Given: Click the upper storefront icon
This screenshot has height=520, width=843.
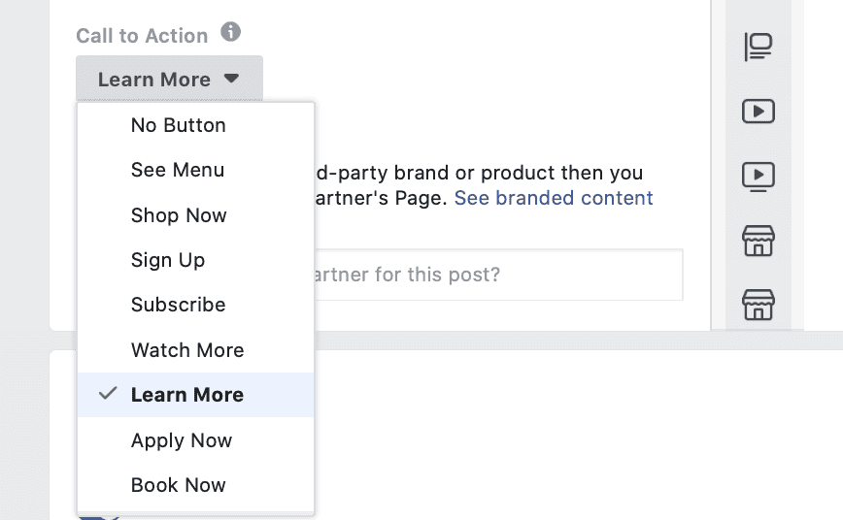Looking at the screenshot, I should 759,241.
